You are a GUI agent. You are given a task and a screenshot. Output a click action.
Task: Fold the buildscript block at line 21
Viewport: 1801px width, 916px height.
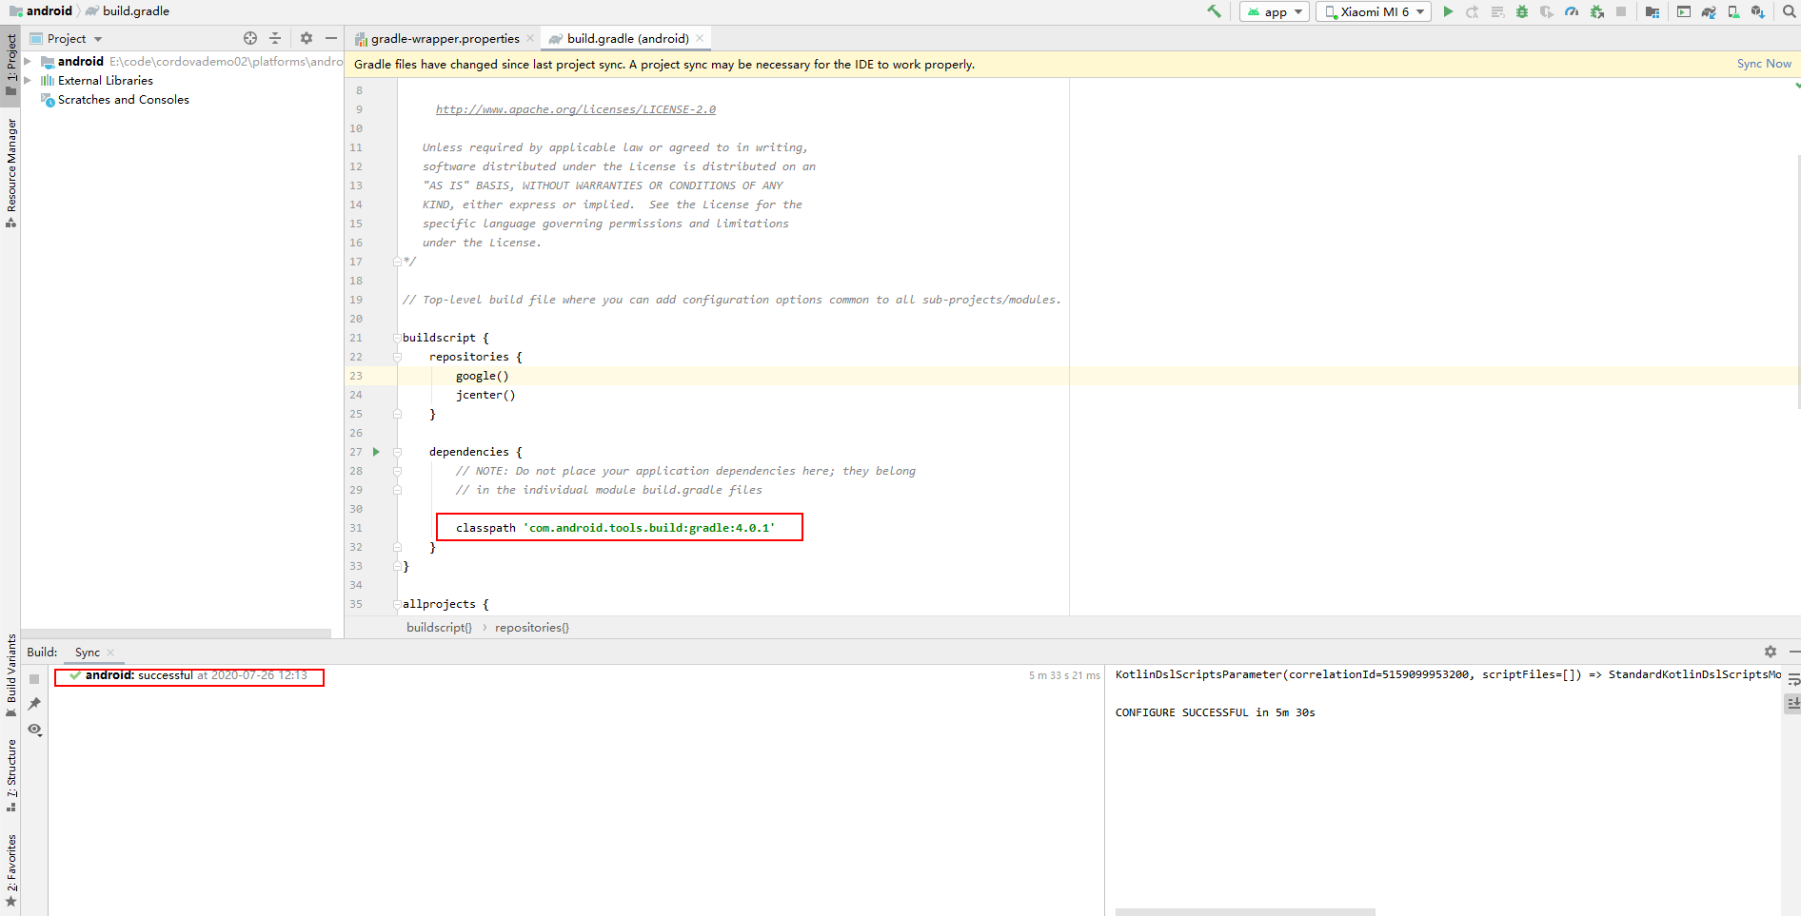tap(397, 338)
